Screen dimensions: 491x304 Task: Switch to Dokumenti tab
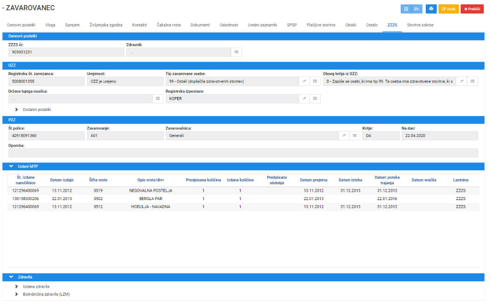tap(200, 25)
